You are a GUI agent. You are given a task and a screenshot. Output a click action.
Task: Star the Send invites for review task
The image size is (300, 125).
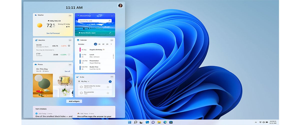click(108, 87)
